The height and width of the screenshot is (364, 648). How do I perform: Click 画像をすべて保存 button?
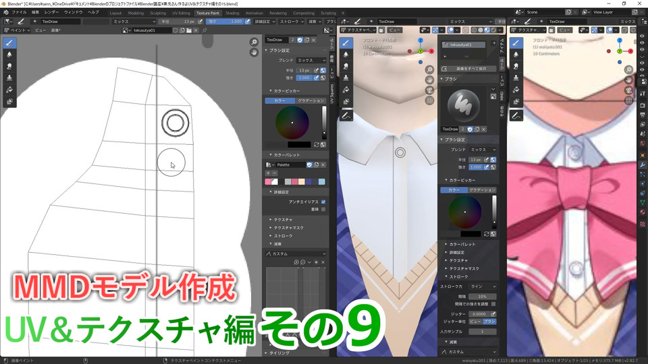tap(469, 69)
